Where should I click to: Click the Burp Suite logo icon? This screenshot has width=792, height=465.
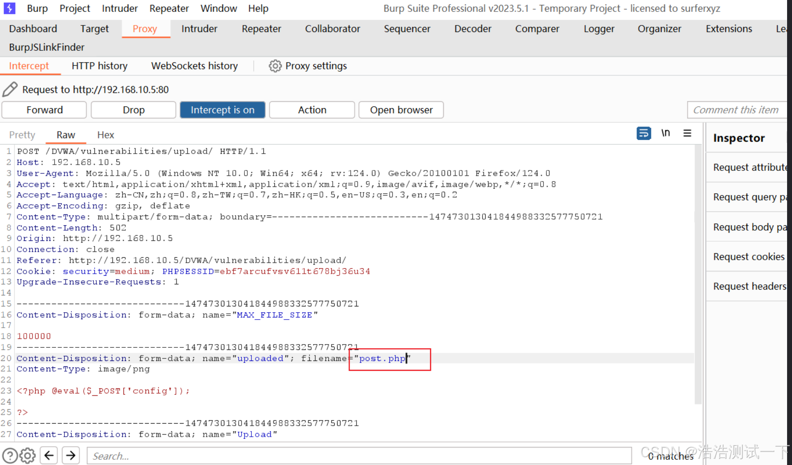[9, 8]
